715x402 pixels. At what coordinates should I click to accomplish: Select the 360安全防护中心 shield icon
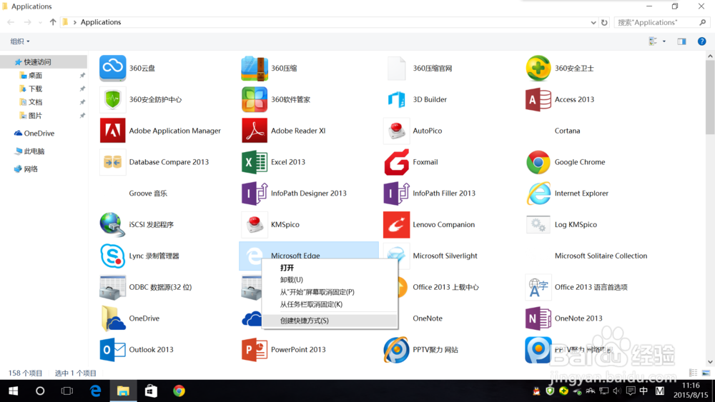(113, 99)
